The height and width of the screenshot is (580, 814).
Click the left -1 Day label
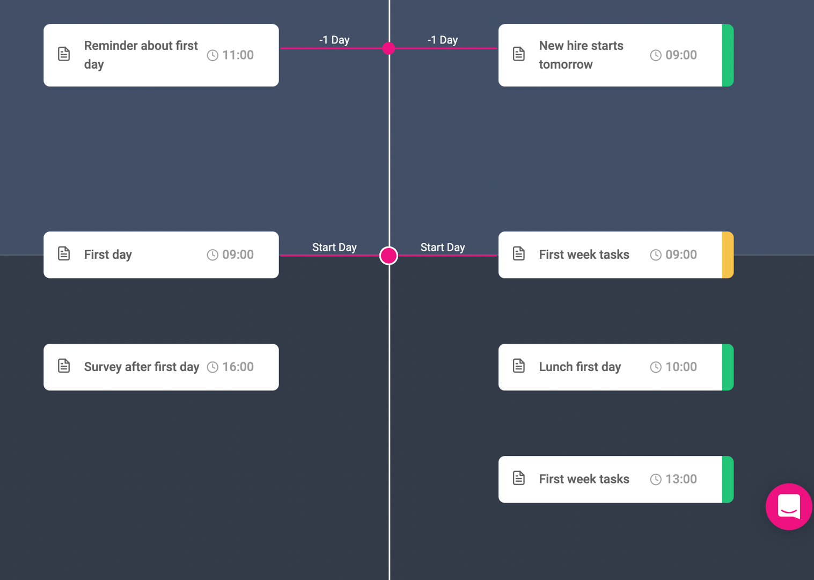(x=334, y=40)
